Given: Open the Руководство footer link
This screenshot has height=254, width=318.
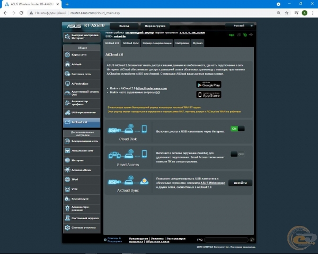Looking at the screenshot, I should click(x=138, y=239).
